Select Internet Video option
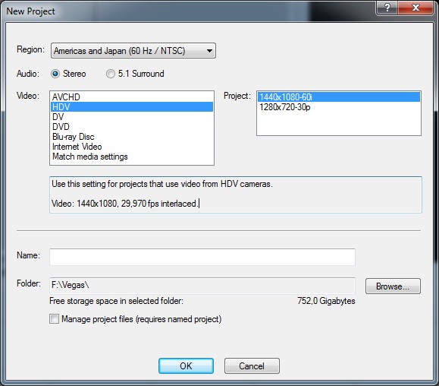Screen dimensions: 439x386 [132, 147]
